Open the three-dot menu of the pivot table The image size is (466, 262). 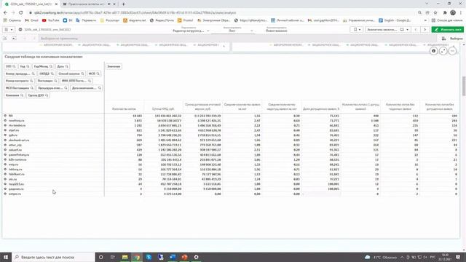[x=452, y=51]
